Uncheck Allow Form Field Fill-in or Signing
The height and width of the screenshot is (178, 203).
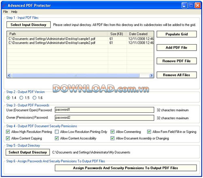click(149, 132)
